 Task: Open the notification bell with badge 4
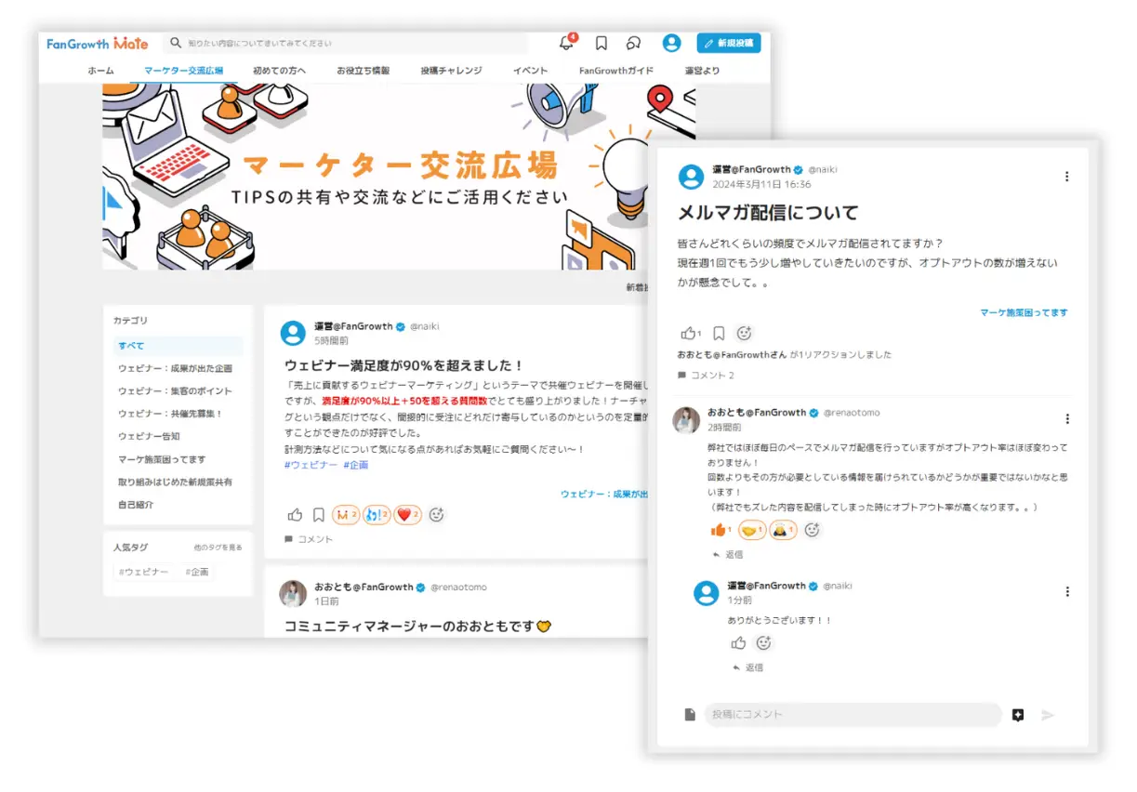[x=566, y=43]
